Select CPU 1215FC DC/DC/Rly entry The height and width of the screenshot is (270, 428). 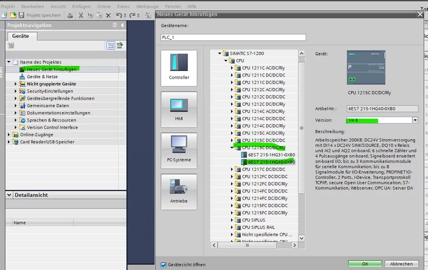coord(265,213)
